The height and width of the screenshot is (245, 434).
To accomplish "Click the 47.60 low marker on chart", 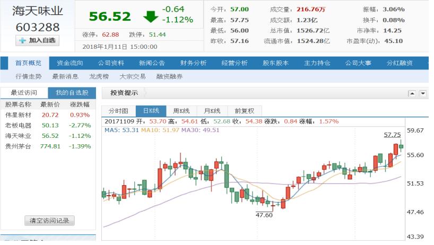I will 264,215.
